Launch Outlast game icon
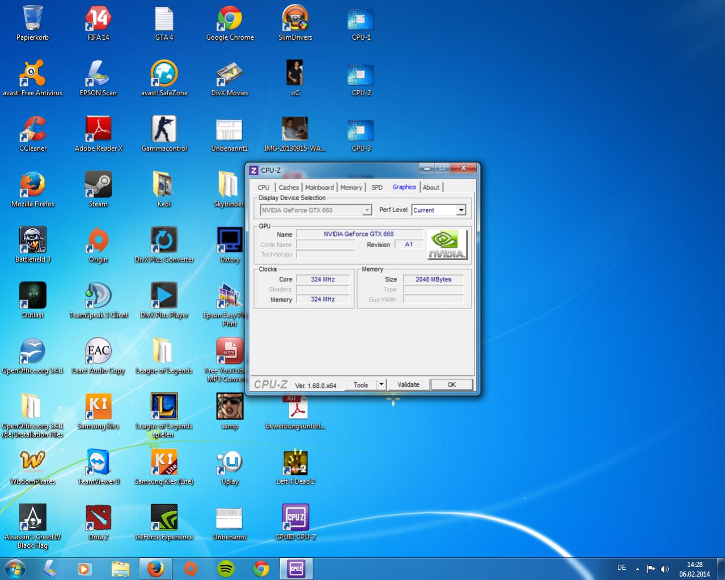This screenshot has width=725, height=580. (x=33, y=301)
